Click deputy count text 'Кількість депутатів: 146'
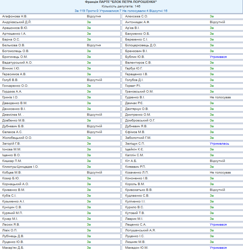 click(121, 6)
